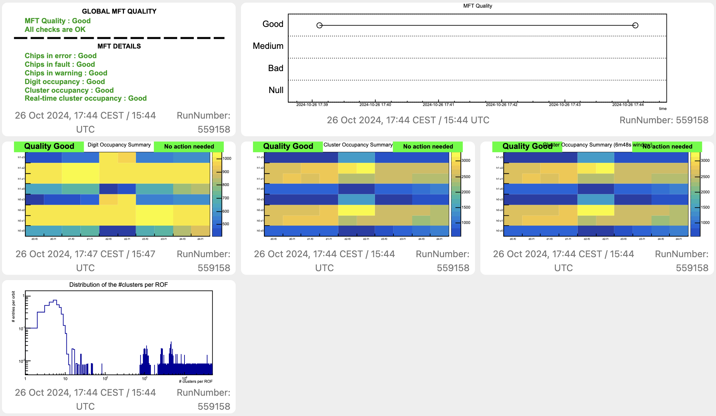
Task: Click the Cluster Occupancy Summary heatmap
Action: [x=357, y=194]
